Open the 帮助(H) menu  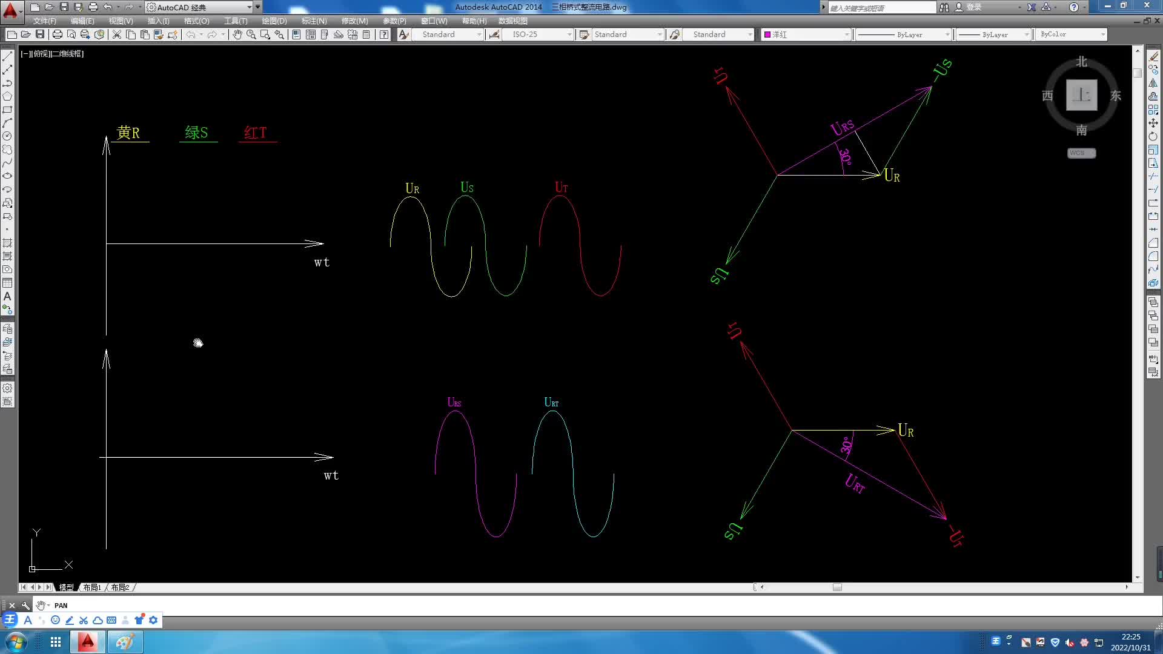(474, 21)
